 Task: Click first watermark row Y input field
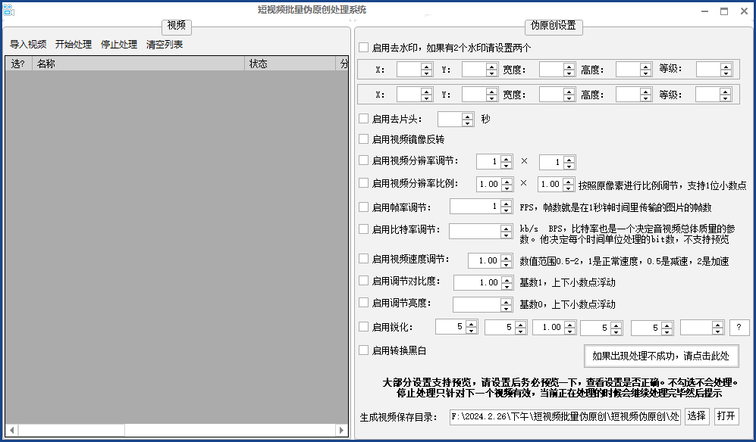479,70
